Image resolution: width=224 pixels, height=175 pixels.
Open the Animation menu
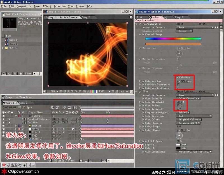pyautogui.click(x=60, y=6)
